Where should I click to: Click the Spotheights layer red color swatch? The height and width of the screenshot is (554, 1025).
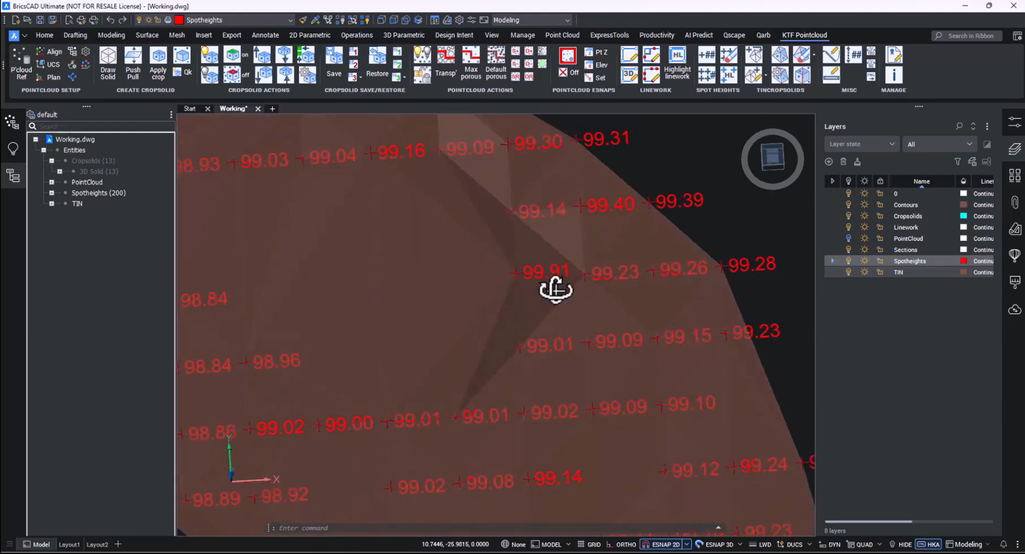pos(963,261)
